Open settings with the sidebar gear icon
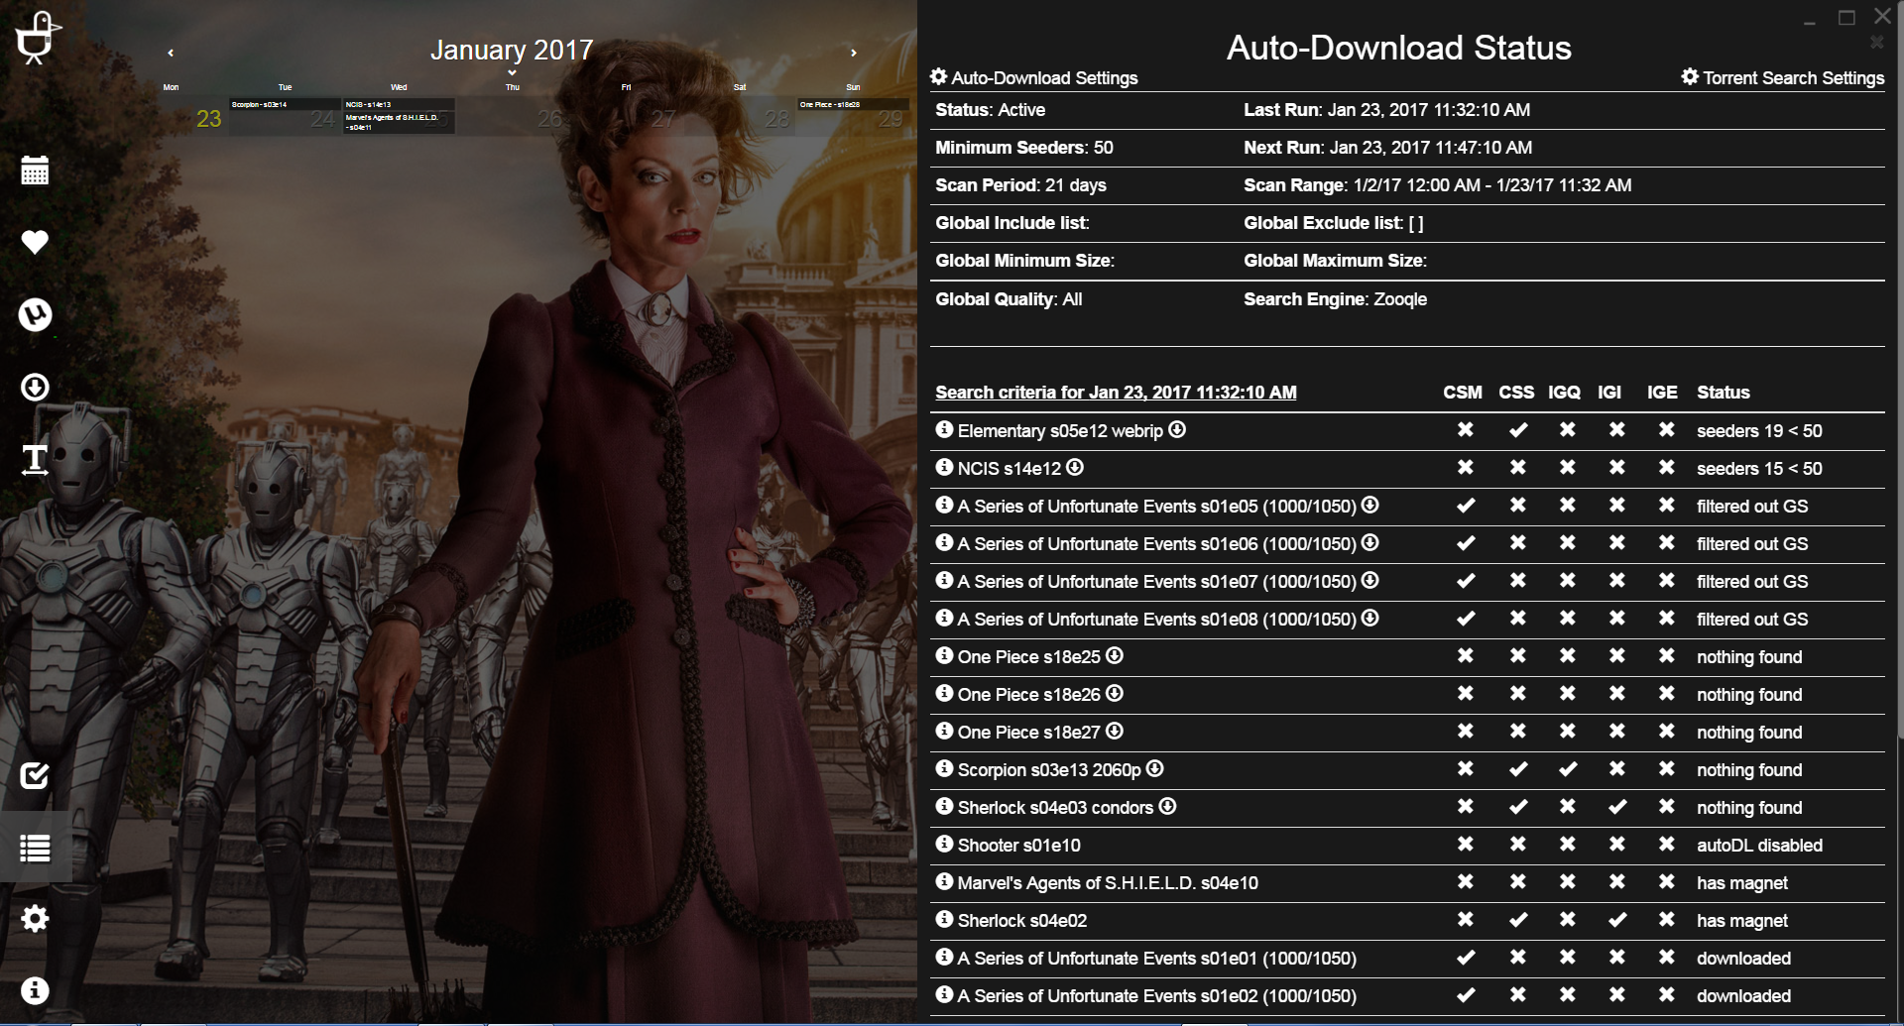Image resolution: width=1904 pixels, height=1026 pixels. point(35,919)
